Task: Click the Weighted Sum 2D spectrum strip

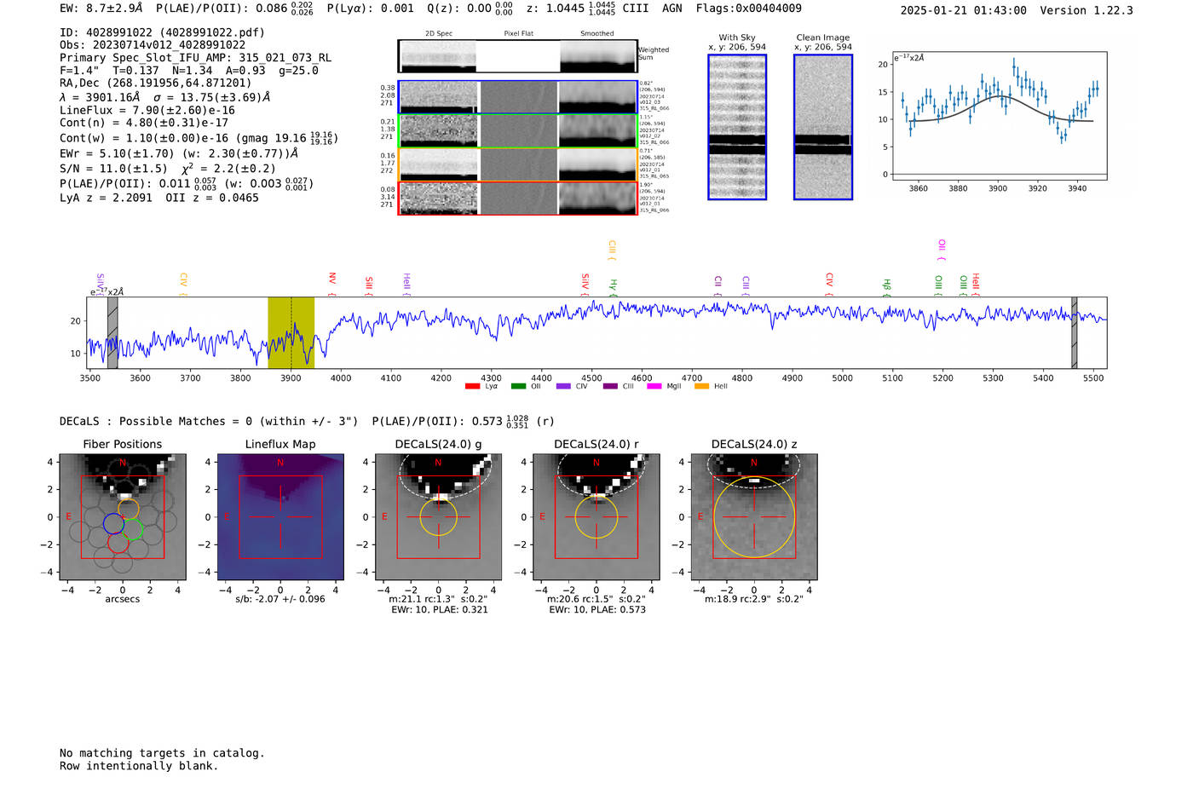Action: pos(518,56)
